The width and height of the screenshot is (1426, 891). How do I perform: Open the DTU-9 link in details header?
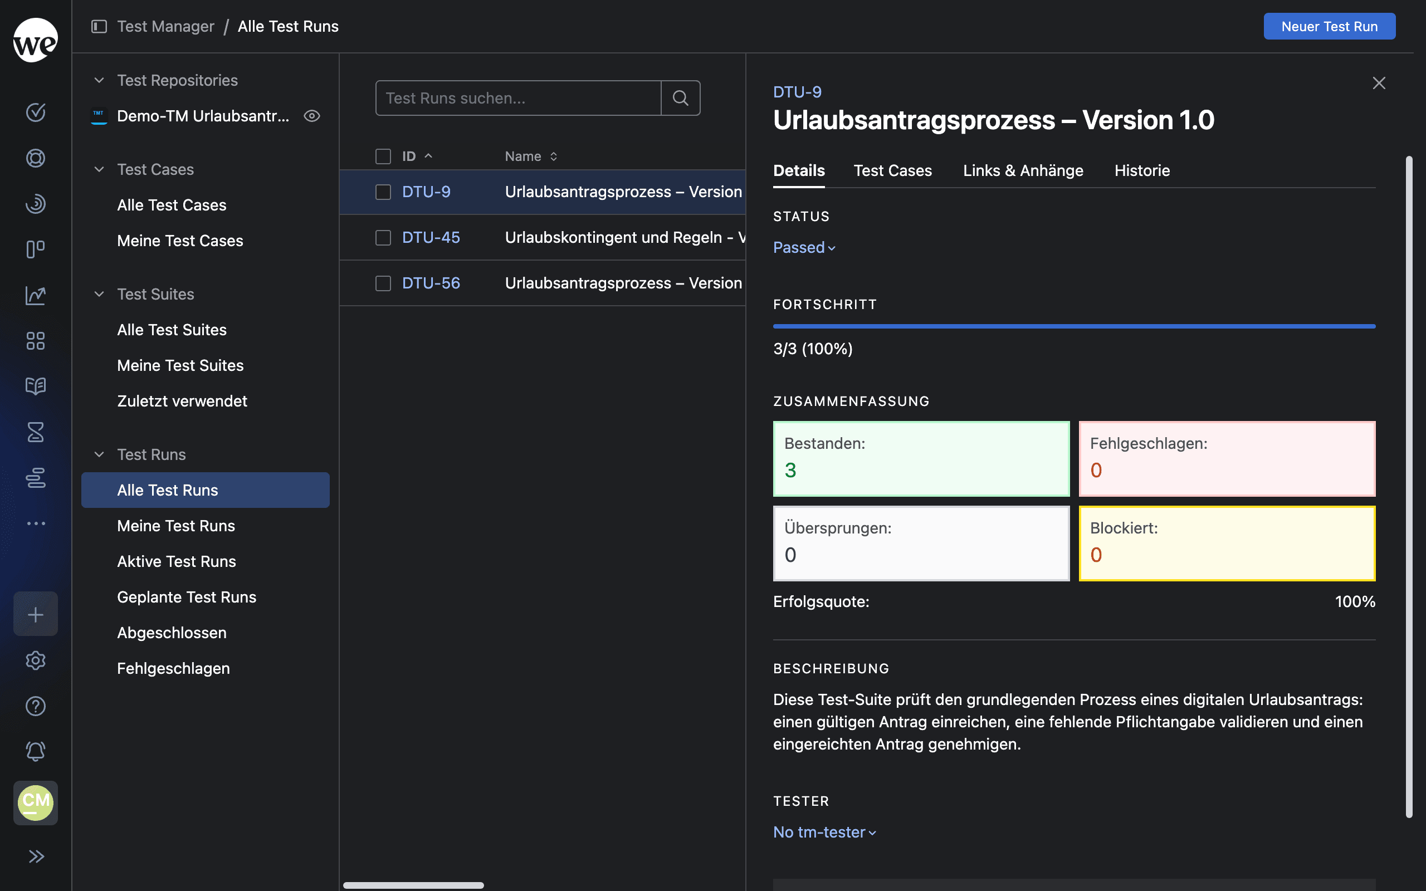tap(797, 92)
